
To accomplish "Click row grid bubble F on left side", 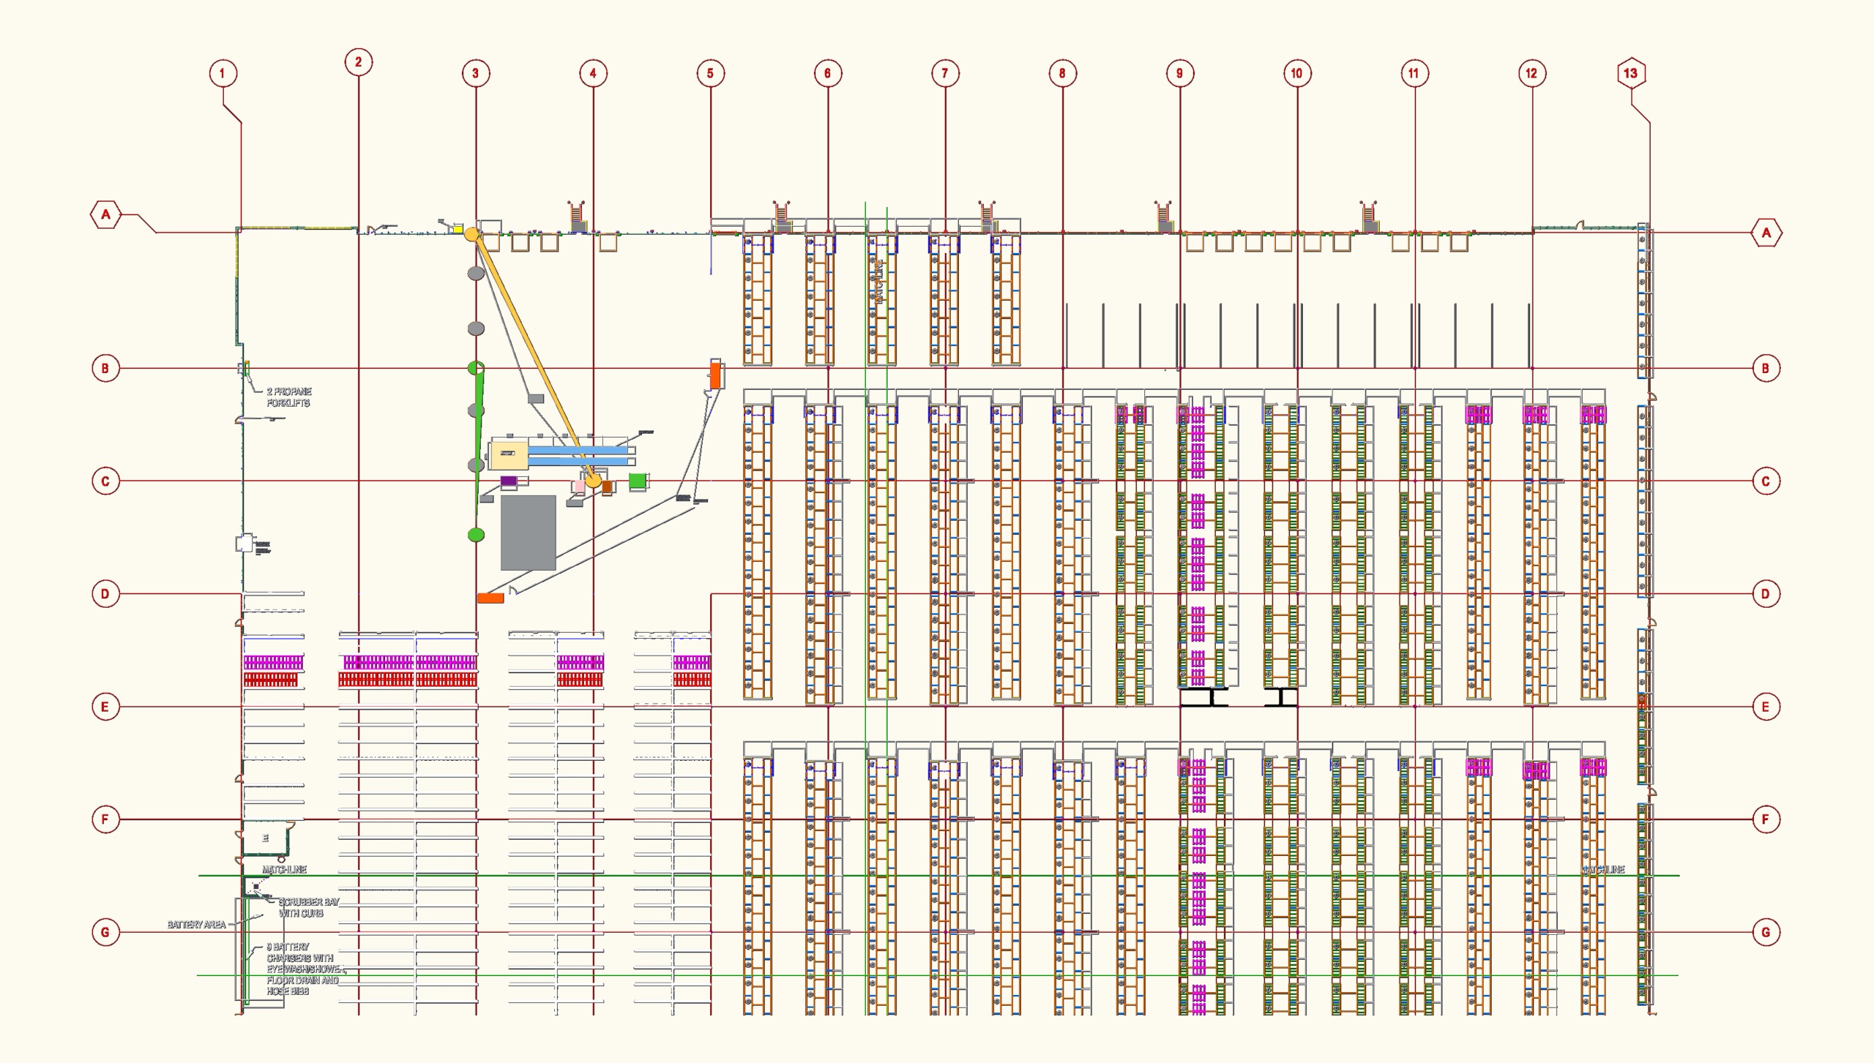I will 105,819.
